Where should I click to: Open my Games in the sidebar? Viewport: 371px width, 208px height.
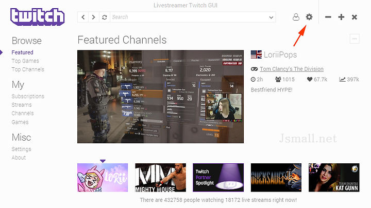coord(20,122)
